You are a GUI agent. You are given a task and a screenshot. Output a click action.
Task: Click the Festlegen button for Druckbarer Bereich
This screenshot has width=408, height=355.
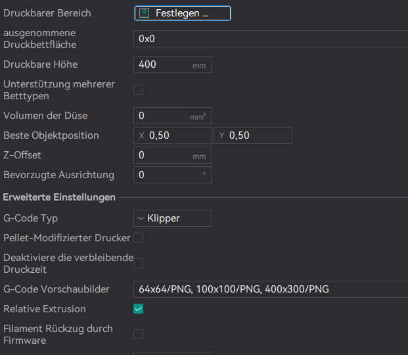tap(183, 13)
